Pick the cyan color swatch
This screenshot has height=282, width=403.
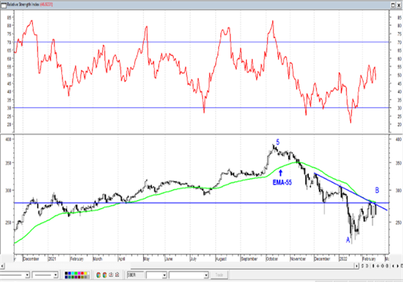[73, 273]
